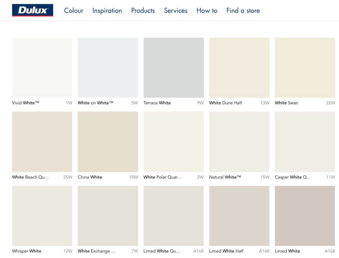Select the Terrace White swatch
Image resolution: width=339 pixels, height=258 pixels.
(173, 67)
